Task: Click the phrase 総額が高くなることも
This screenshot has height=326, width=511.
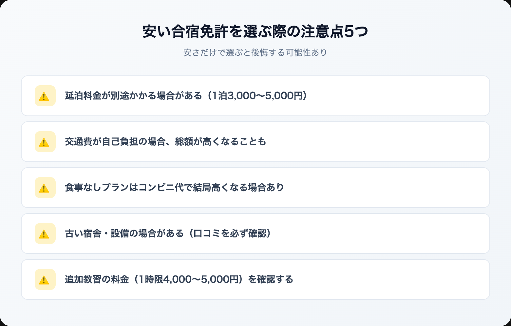Action: click(220, 142)
